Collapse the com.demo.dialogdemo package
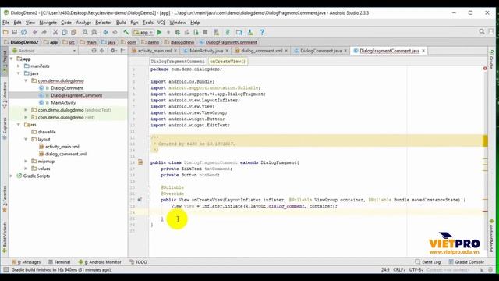 [26, 80]
